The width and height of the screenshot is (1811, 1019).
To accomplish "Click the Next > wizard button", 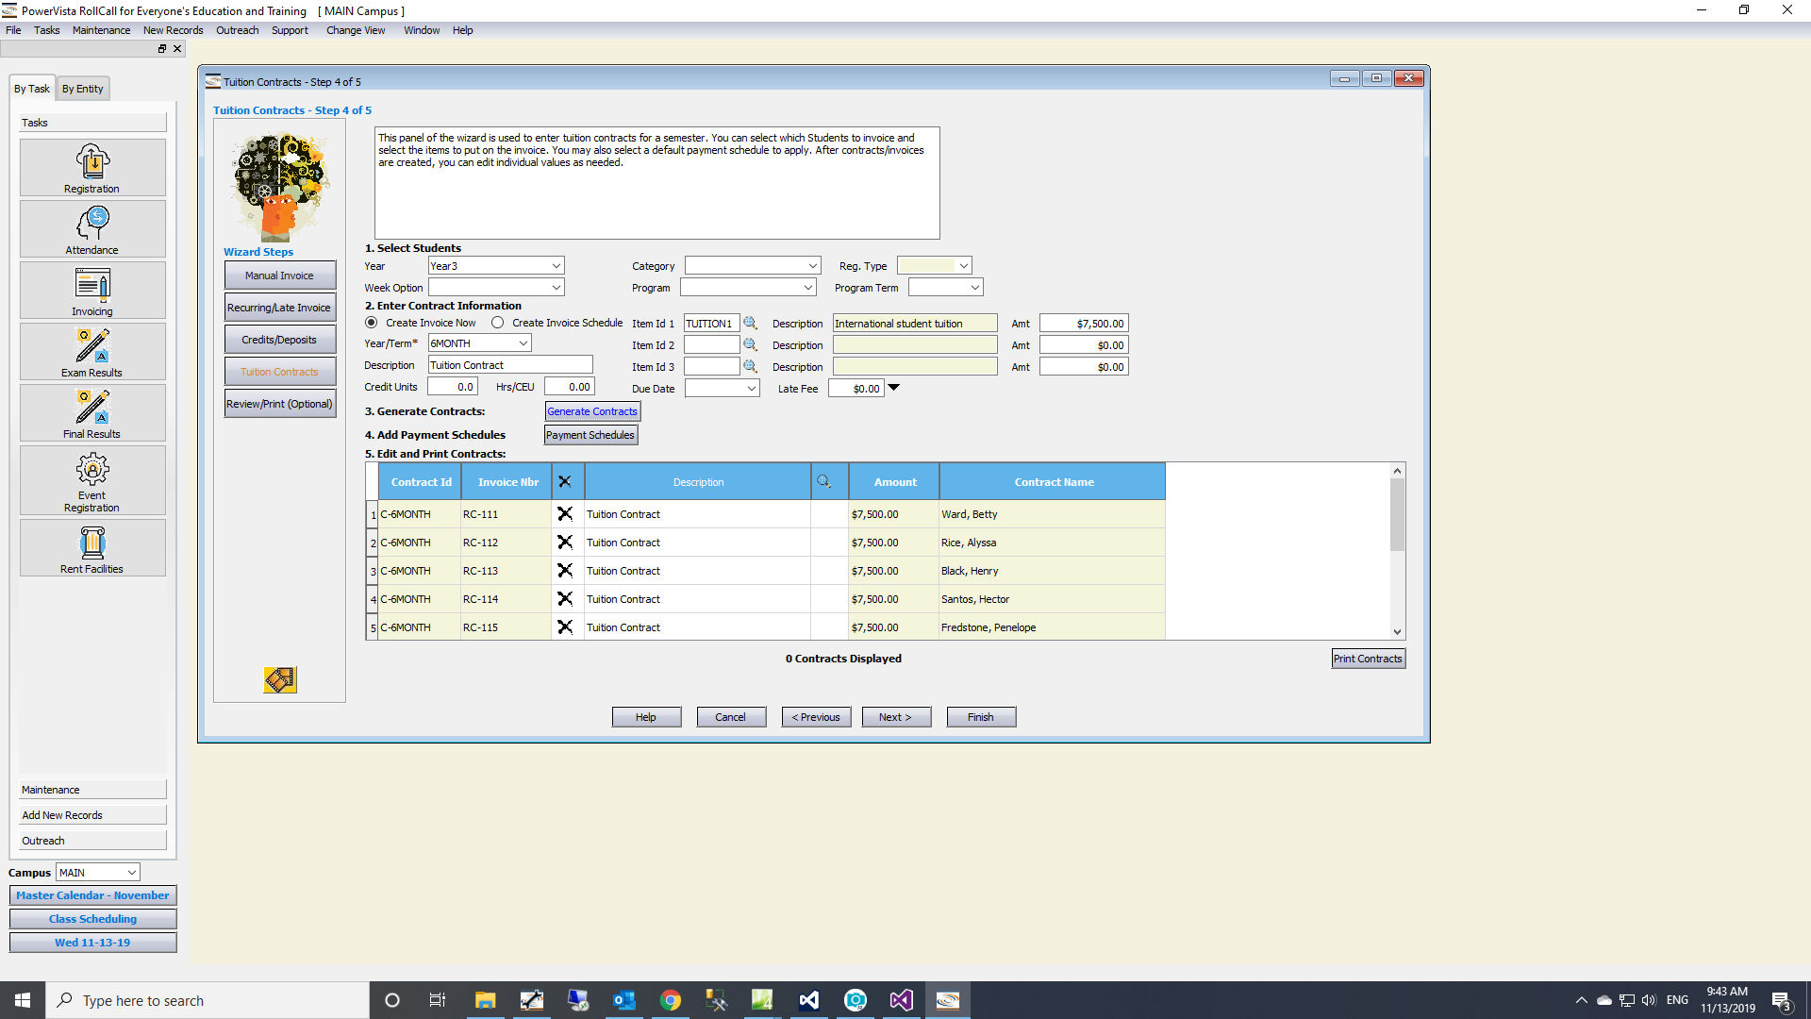I will pos(896,717).
